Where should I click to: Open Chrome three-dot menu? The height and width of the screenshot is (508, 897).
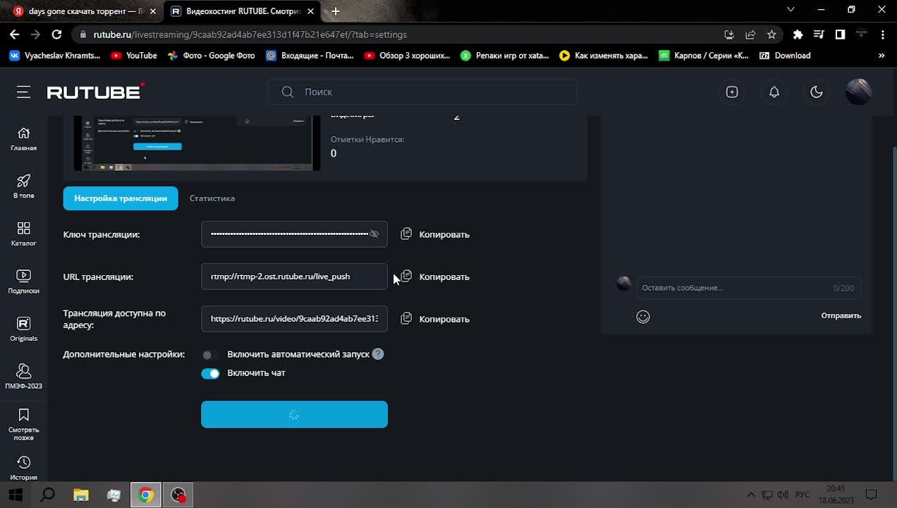click(882, 34)
